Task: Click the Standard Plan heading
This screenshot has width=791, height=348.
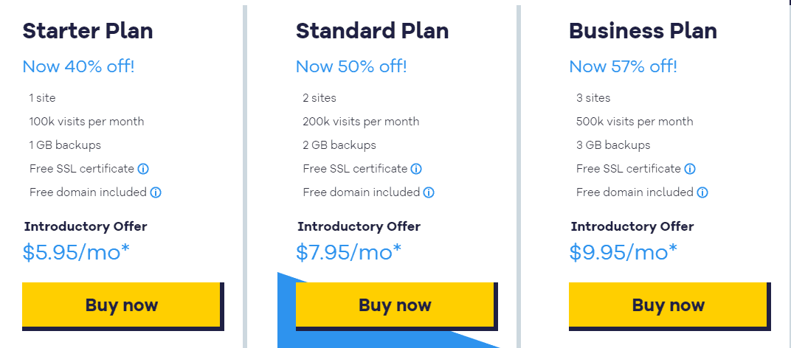Action: pyautogui.click(x=373, y=31)
